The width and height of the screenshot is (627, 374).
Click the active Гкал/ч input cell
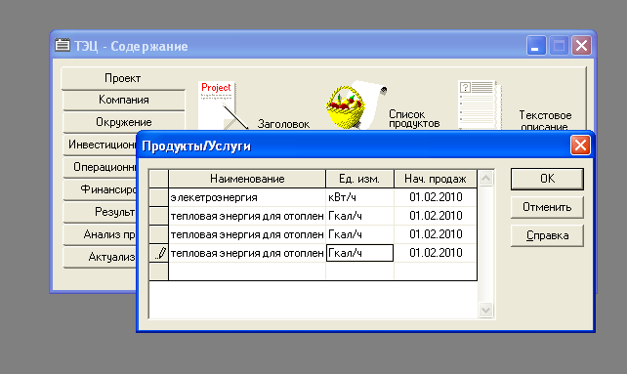point(359,253)
